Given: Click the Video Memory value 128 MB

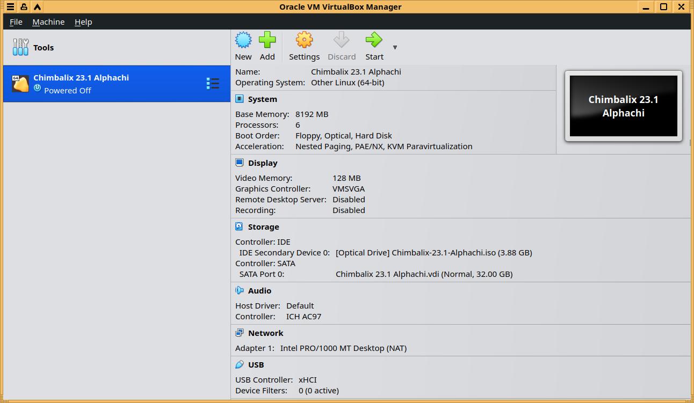Looking at the screenshot, I should [x=346, y=178].
